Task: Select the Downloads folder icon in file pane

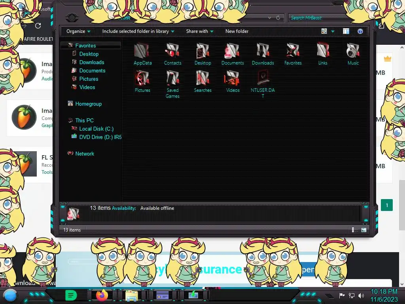Action: tap(263, 51)
